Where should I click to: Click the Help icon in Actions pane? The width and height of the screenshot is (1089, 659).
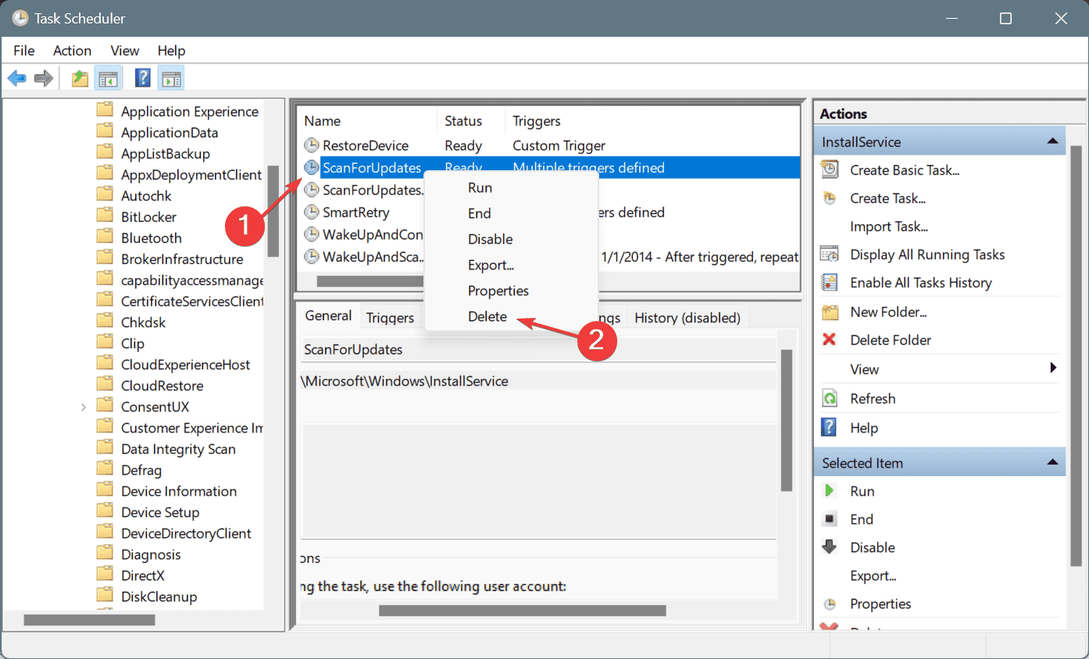pos(830,428)
